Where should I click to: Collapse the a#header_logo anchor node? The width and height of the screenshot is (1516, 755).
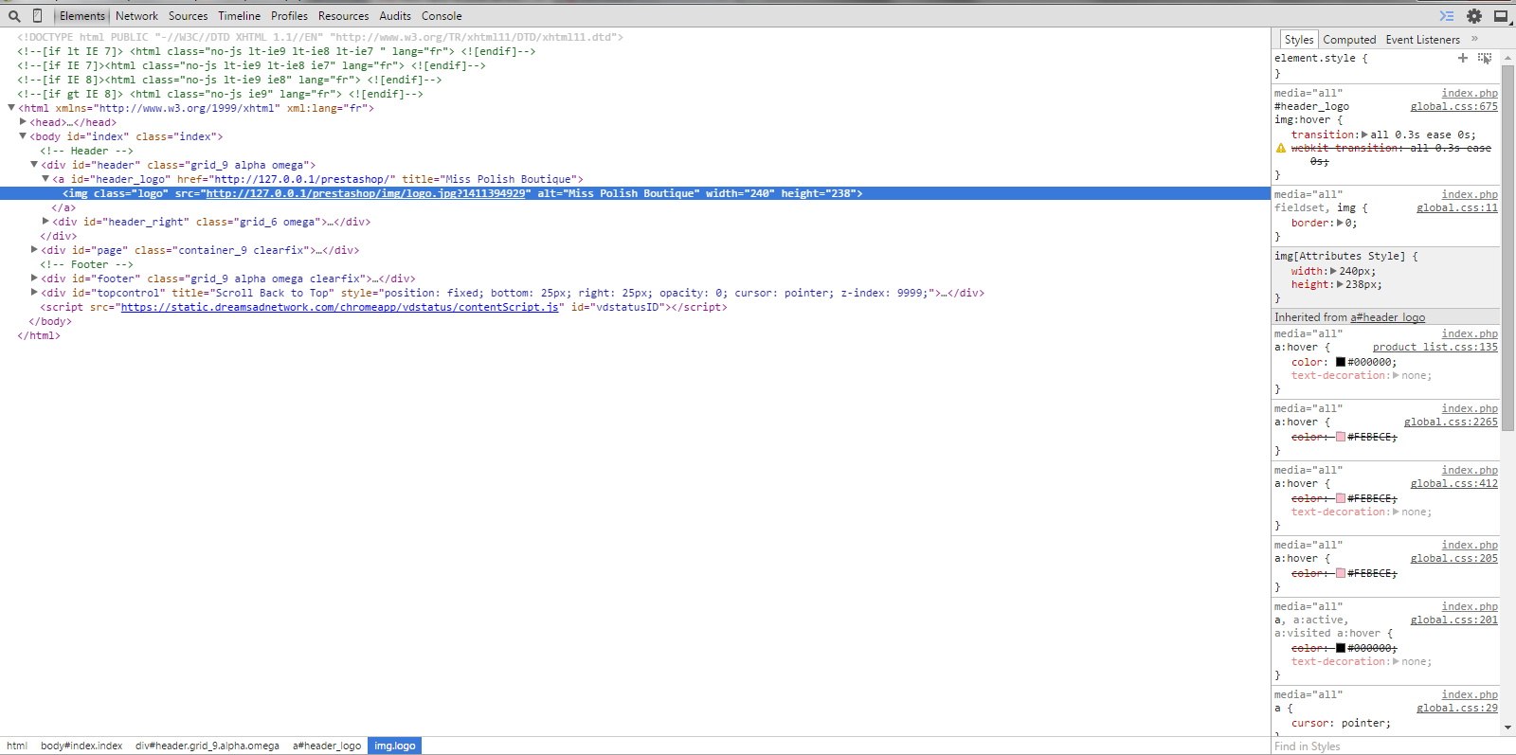[45, 179]
